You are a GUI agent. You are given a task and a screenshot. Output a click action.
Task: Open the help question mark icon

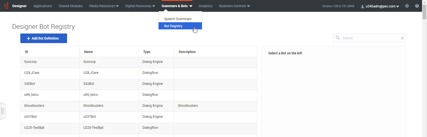coord(417,6)
